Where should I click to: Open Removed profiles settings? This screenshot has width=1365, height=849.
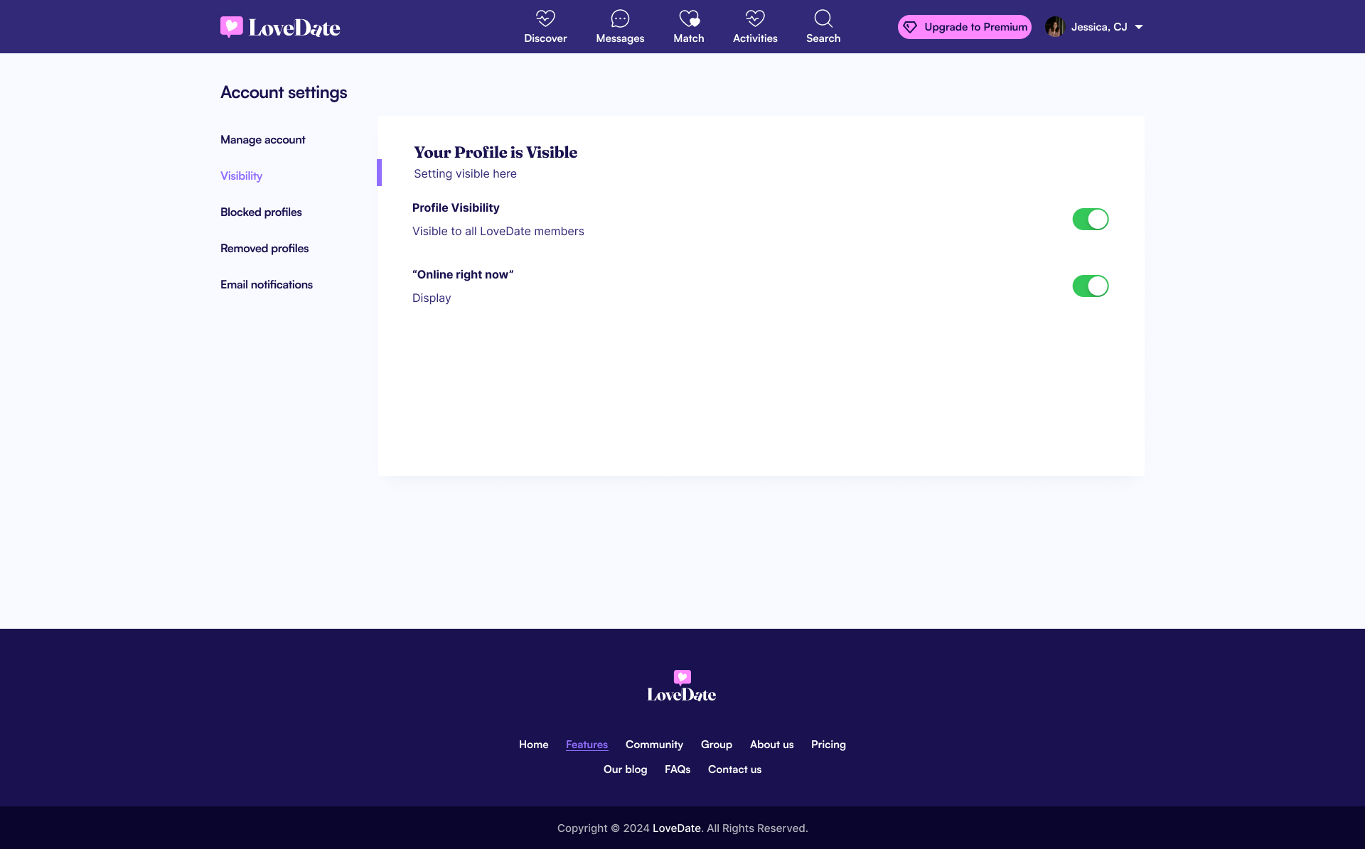(264, 248)
